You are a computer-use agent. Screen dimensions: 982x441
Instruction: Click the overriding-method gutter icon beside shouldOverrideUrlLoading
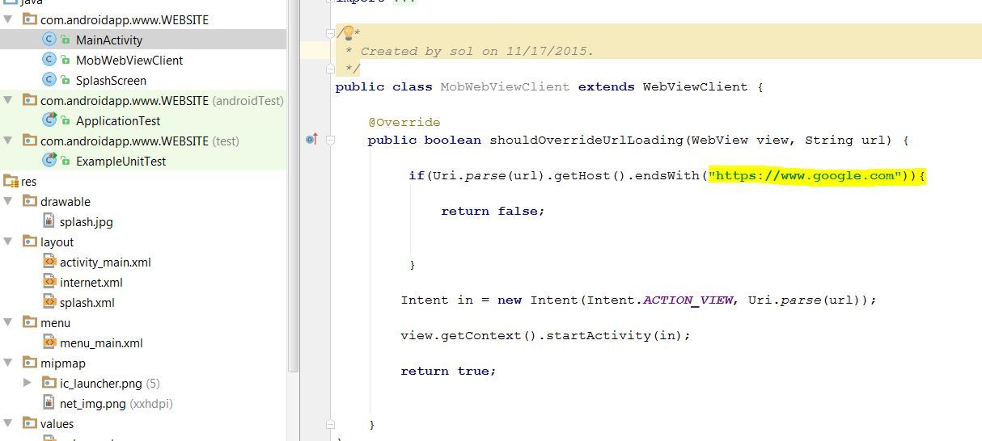(312, 140)
